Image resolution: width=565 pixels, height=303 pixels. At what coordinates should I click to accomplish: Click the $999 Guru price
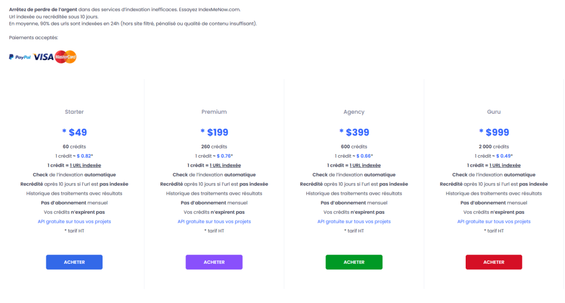(497, 132)
